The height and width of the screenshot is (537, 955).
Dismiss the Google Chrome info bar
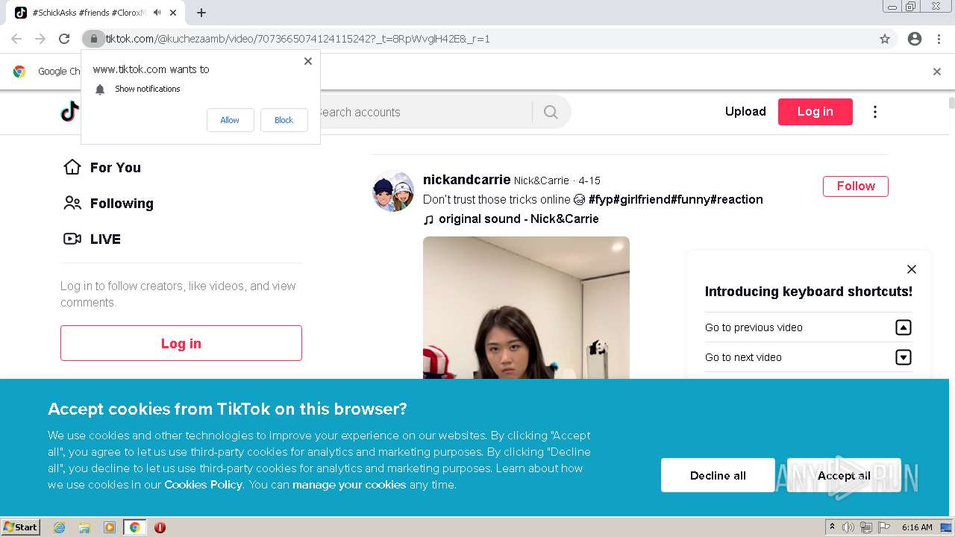tap(937, 72)
